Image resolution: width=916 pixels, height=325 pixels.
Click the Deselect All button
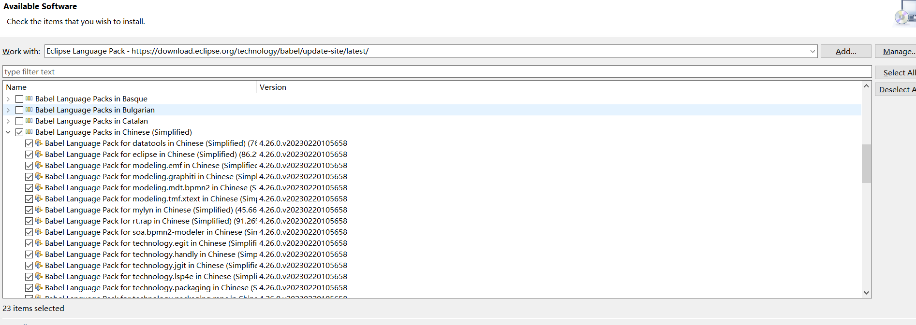(896, 89)
